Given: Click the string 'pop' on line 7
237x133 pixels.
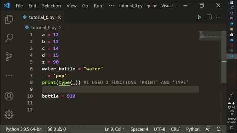Looking at the screenshot, I should coord(60,76).
